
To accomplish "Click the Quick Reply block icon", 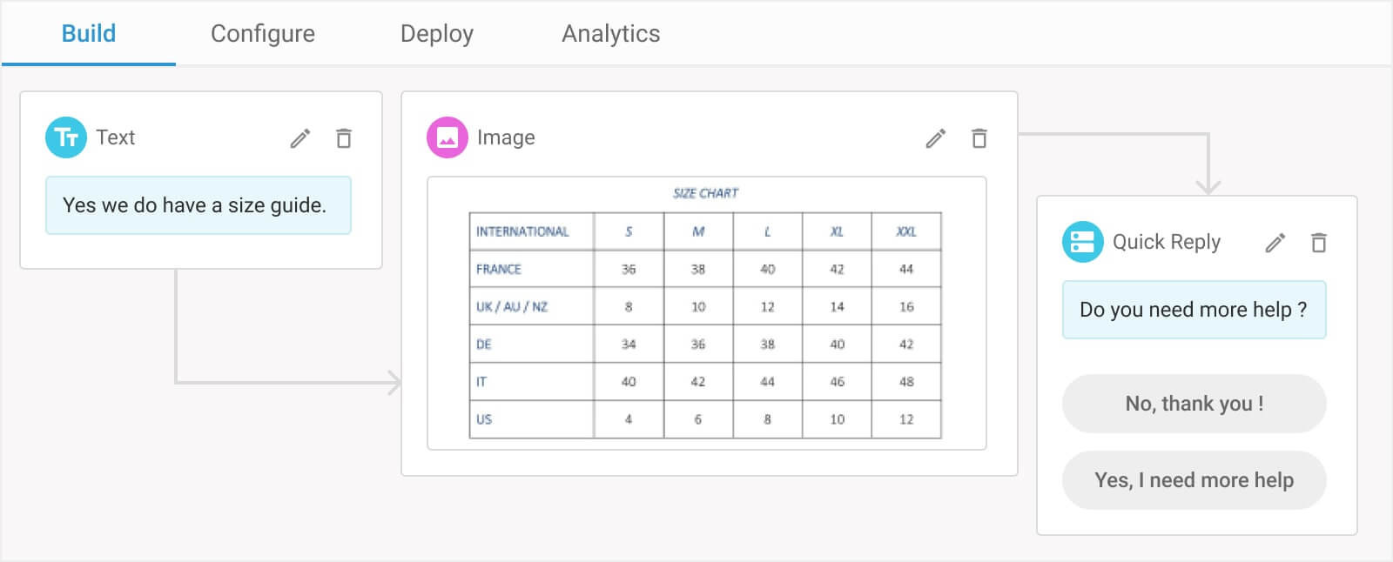I will click(1083, 242).
